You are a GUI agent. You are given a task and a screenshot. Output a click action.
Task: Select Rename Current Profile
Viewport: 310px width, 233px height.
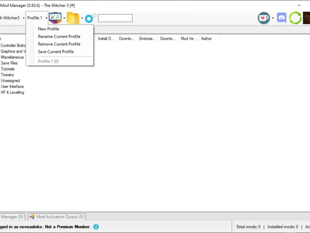pos(59,37)
